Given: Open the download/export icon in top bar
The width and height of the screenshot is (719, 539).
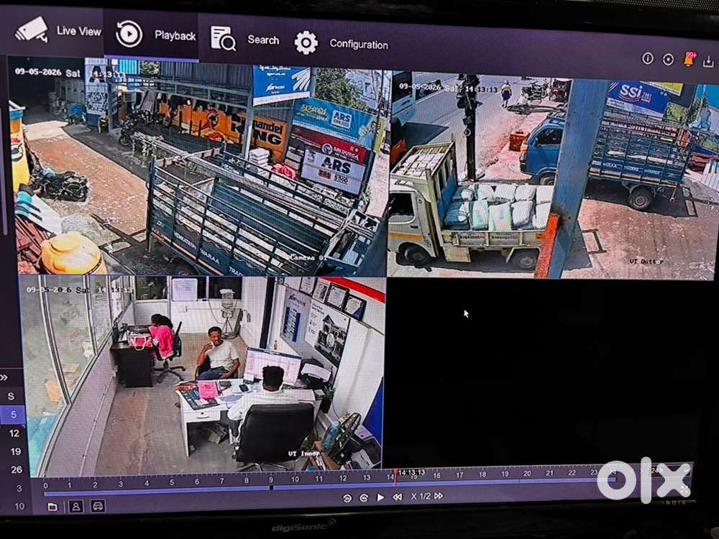Looking at the screenshot, I should pyautogui.click(x=708, y=61).
